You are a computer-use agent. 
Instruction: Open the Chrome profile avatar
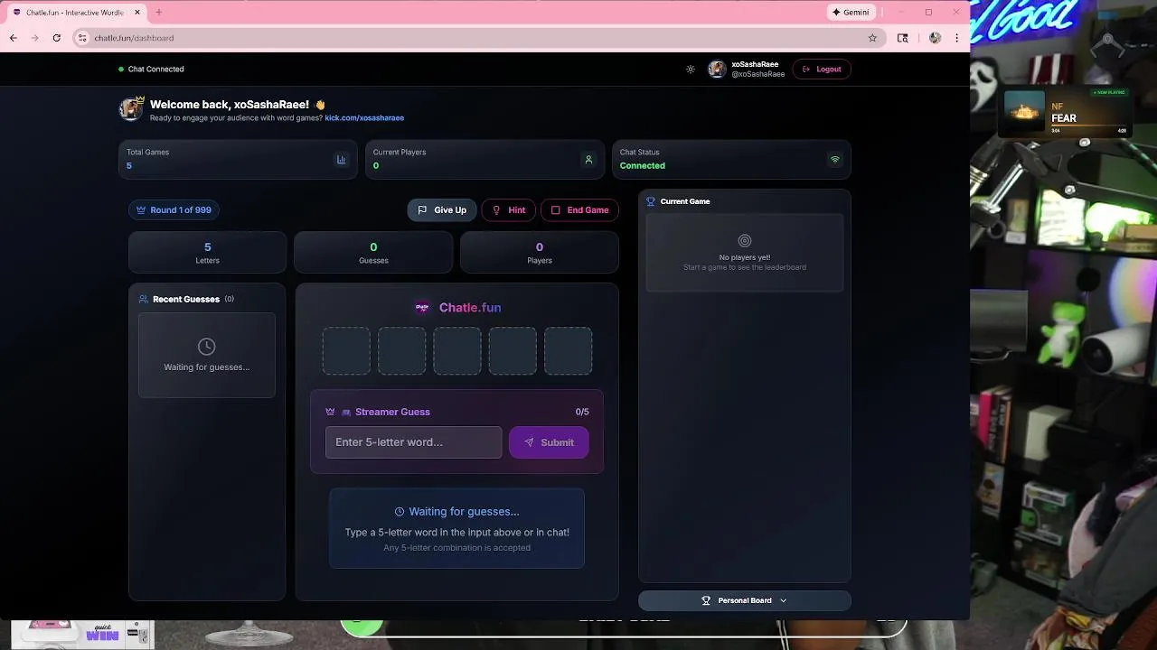(x=935, y=38)
